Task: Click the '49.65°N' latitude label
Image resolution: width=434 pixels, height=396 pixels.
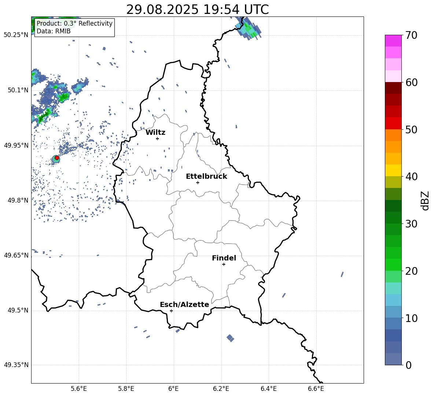Action: click(x=16, y=255)
